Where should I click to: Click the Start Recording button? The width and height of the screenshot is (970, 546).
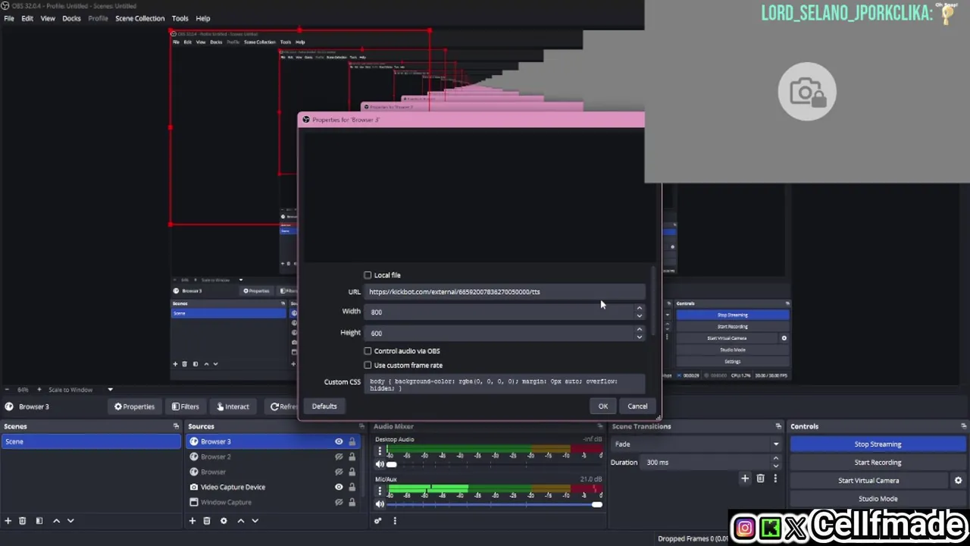(x=878, y=463)
